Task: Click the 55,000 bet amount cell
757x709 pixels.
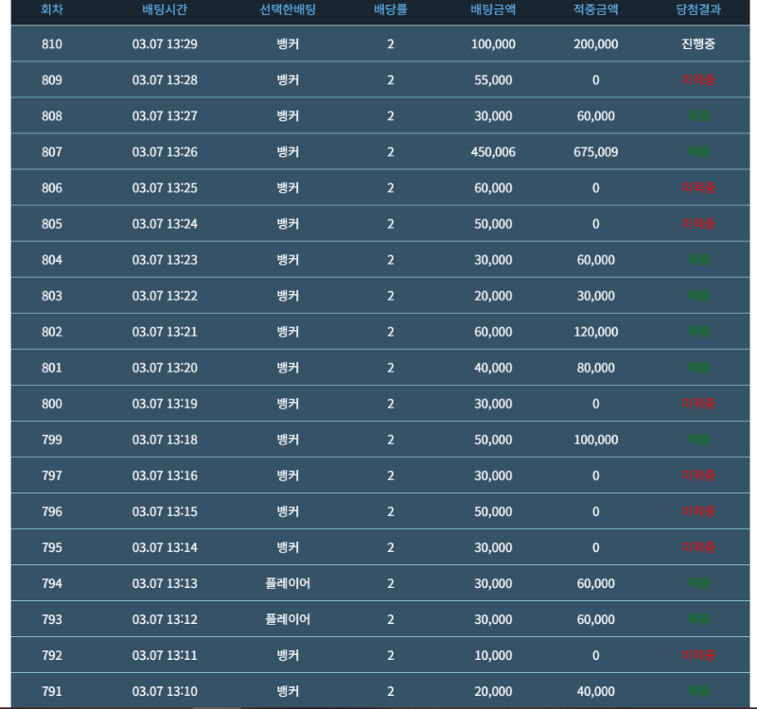Action: pos(493,80)
